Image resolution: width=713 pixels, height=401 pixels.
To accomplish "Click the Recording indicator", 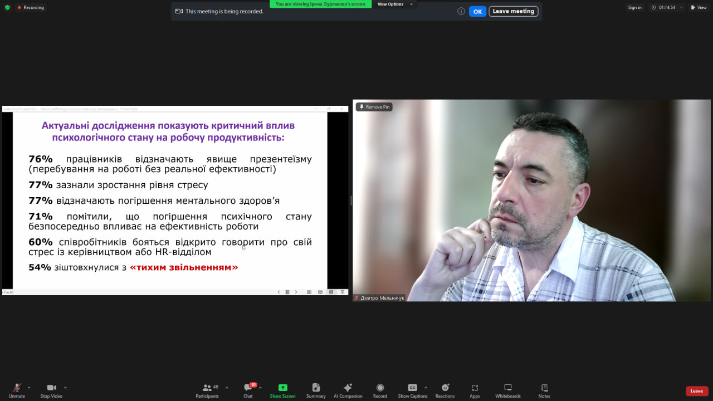I will point(30,7).
